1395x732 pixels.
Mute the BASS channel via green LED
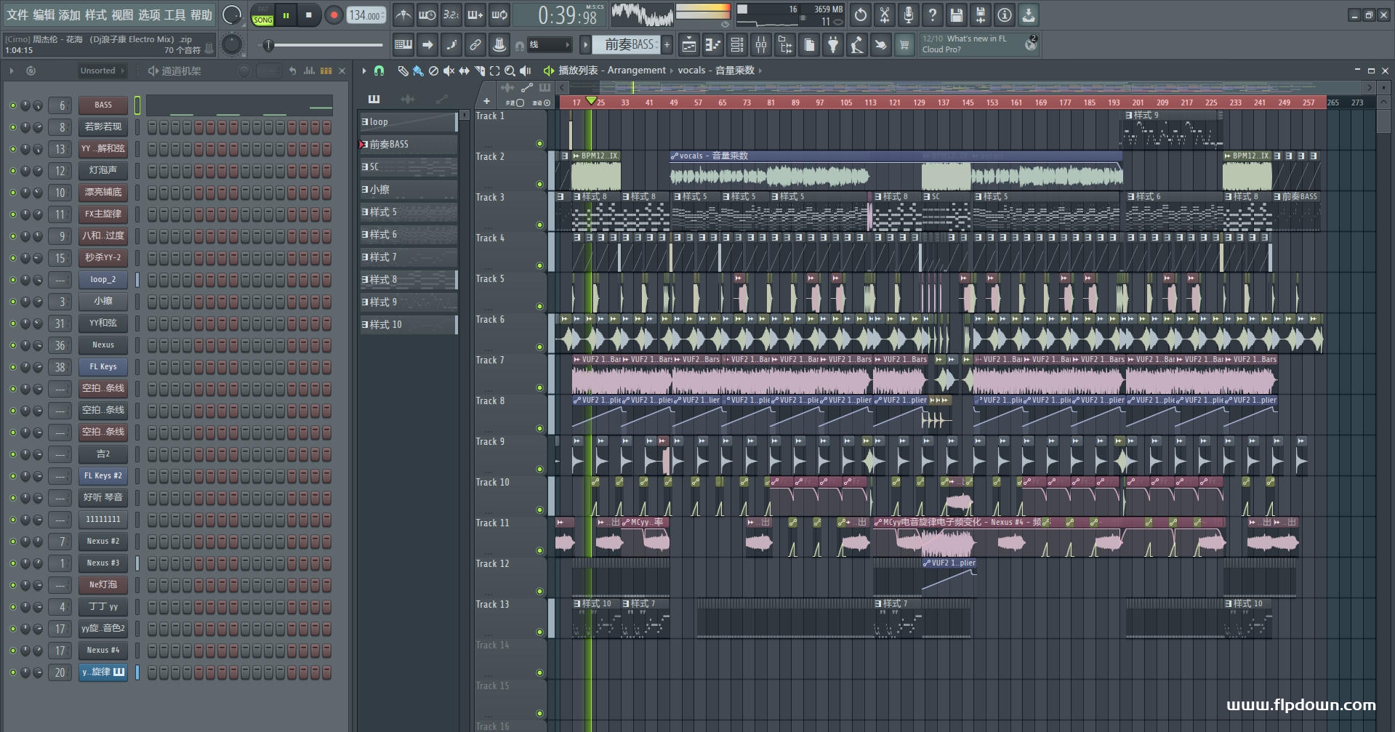12,105
